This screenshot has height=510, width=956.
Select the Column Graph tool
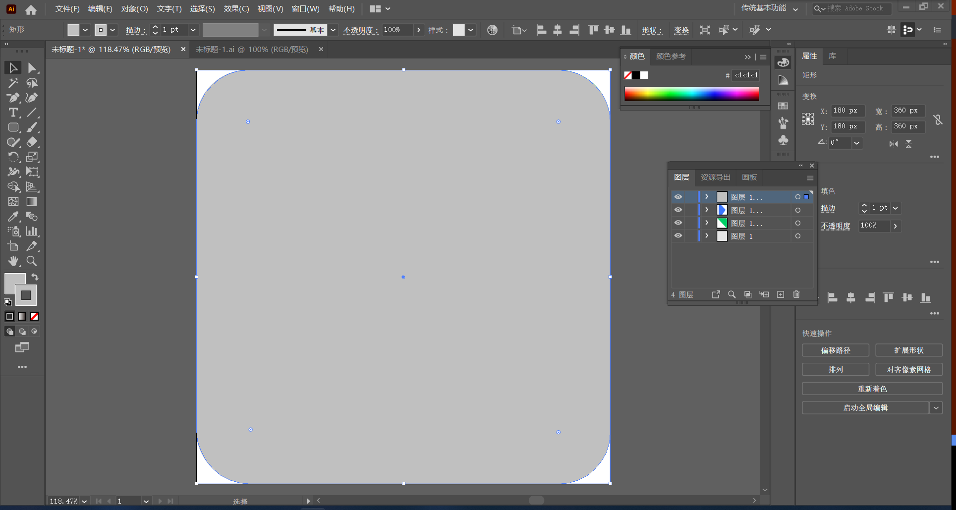(x=32, y=231)
